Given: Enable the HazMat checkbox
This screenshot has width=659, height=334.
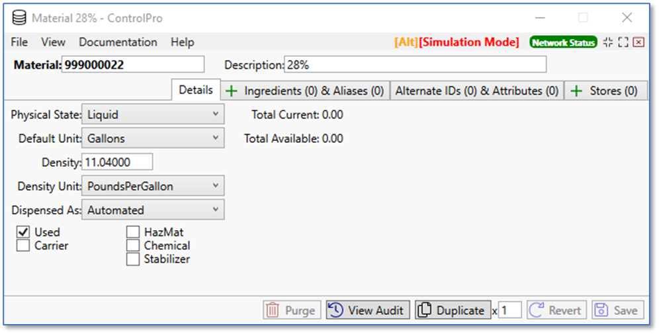Looking at the screenshot, I should [133, 232].
